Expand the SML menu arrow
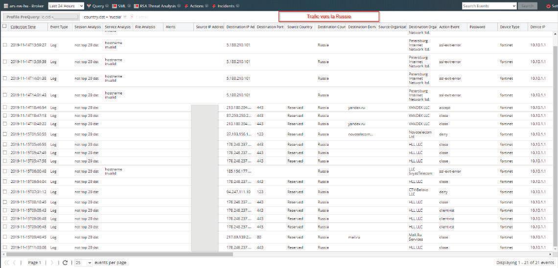Screen dimensions: 558x268 coord(129,6)
